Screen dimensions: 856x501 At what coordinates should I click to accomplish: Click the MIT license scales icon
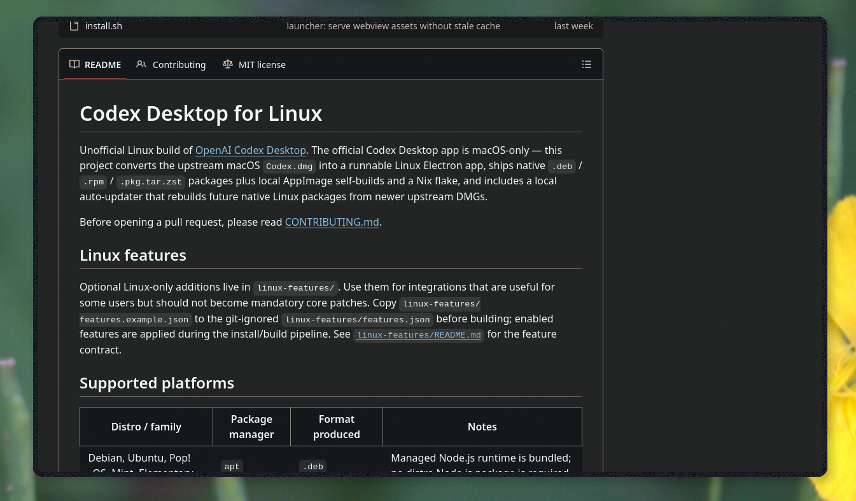(x=228, y=64)
